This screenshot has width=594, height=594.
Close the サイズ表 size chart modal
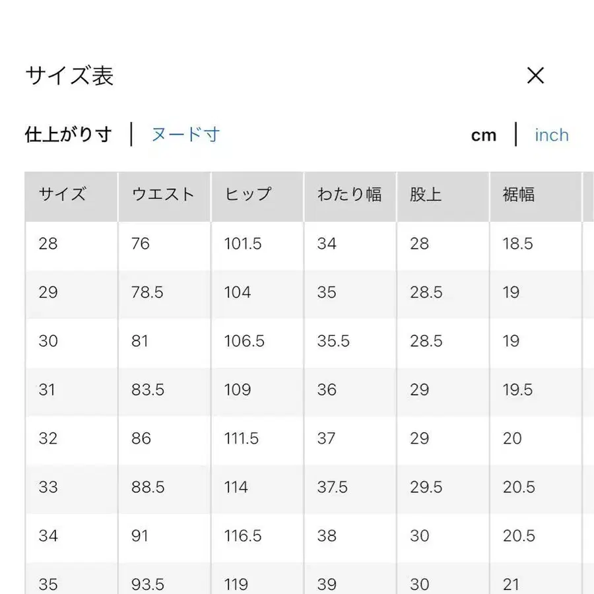pyautogui.click(x=536, y=76)
